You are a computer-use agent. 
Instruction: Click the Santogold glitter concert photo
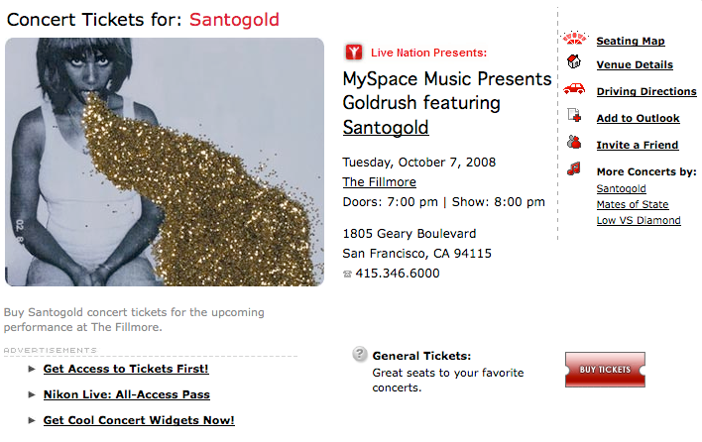[164, 163]
